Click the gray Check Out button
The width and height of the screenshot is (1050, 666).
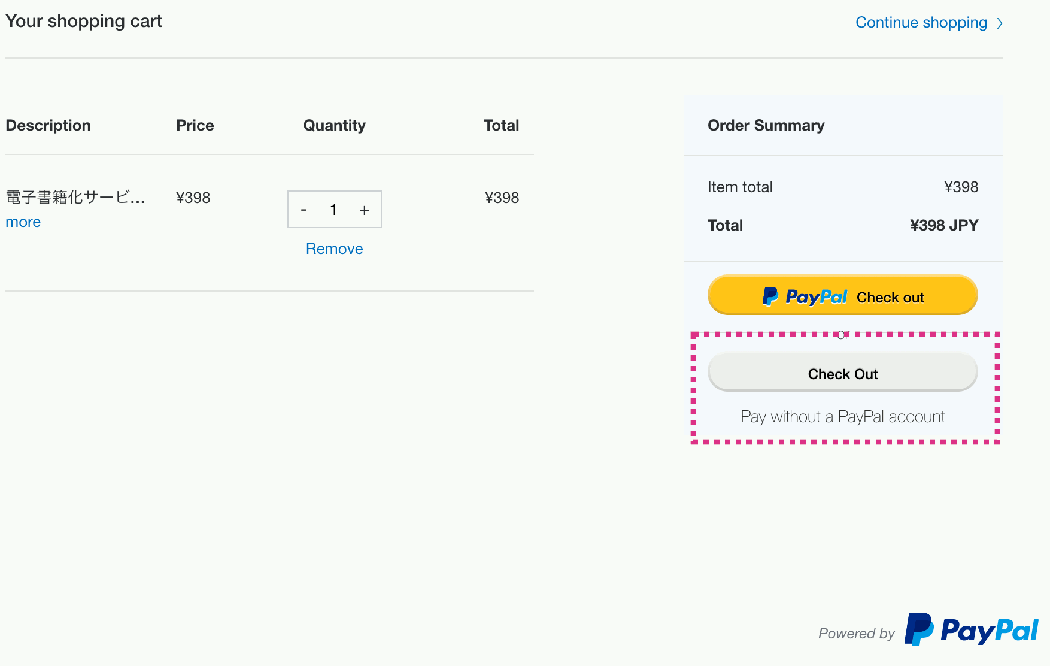click(842, 373)
